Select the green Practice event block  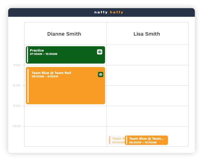click(65, 58)
